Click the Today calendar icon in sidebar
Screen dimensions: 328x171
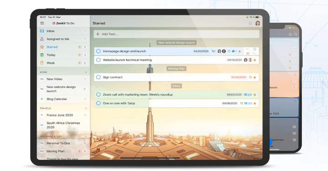pos(42,55)
